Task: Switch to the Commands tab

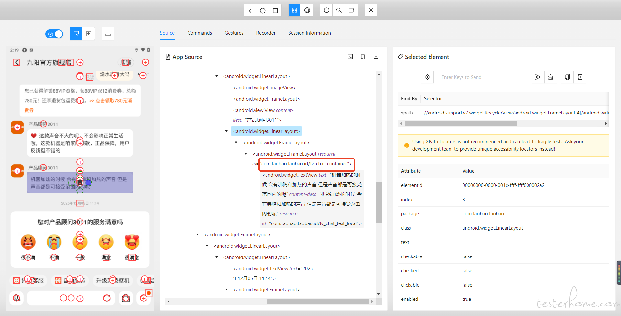Action: click(200, 33)
